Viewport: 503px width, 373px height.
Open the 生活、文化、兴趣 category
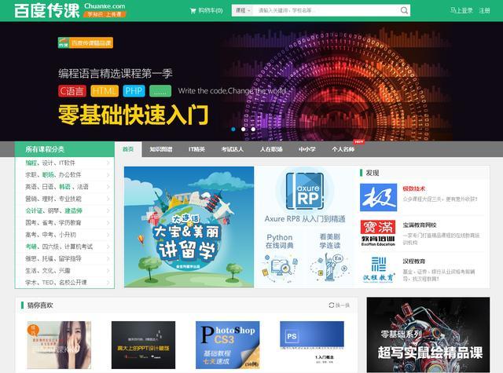click(64, 271)
